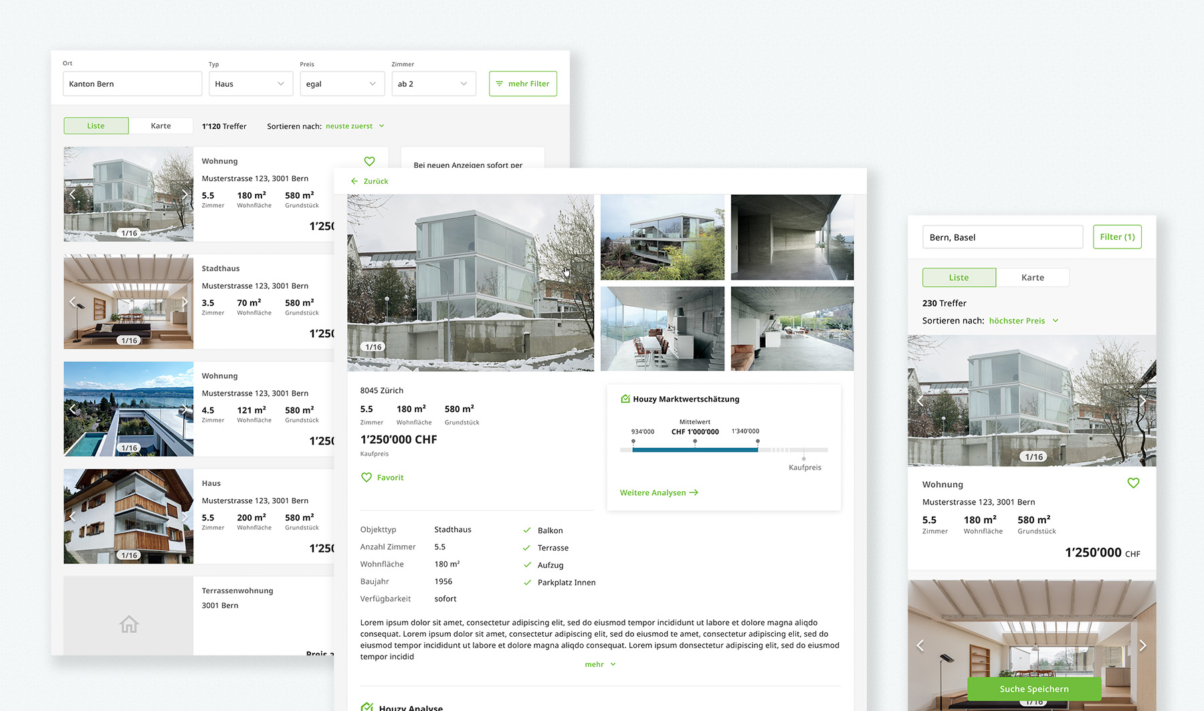Screen dimensions: 1204x711
Task: Click the Stadthaus listing title
Action: tap(221, 268)
